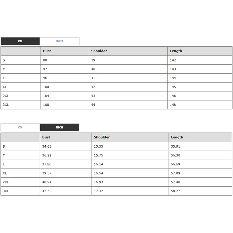
Task: Click the shoulder value 15.75 for size M
Action: tap(98, 155)
